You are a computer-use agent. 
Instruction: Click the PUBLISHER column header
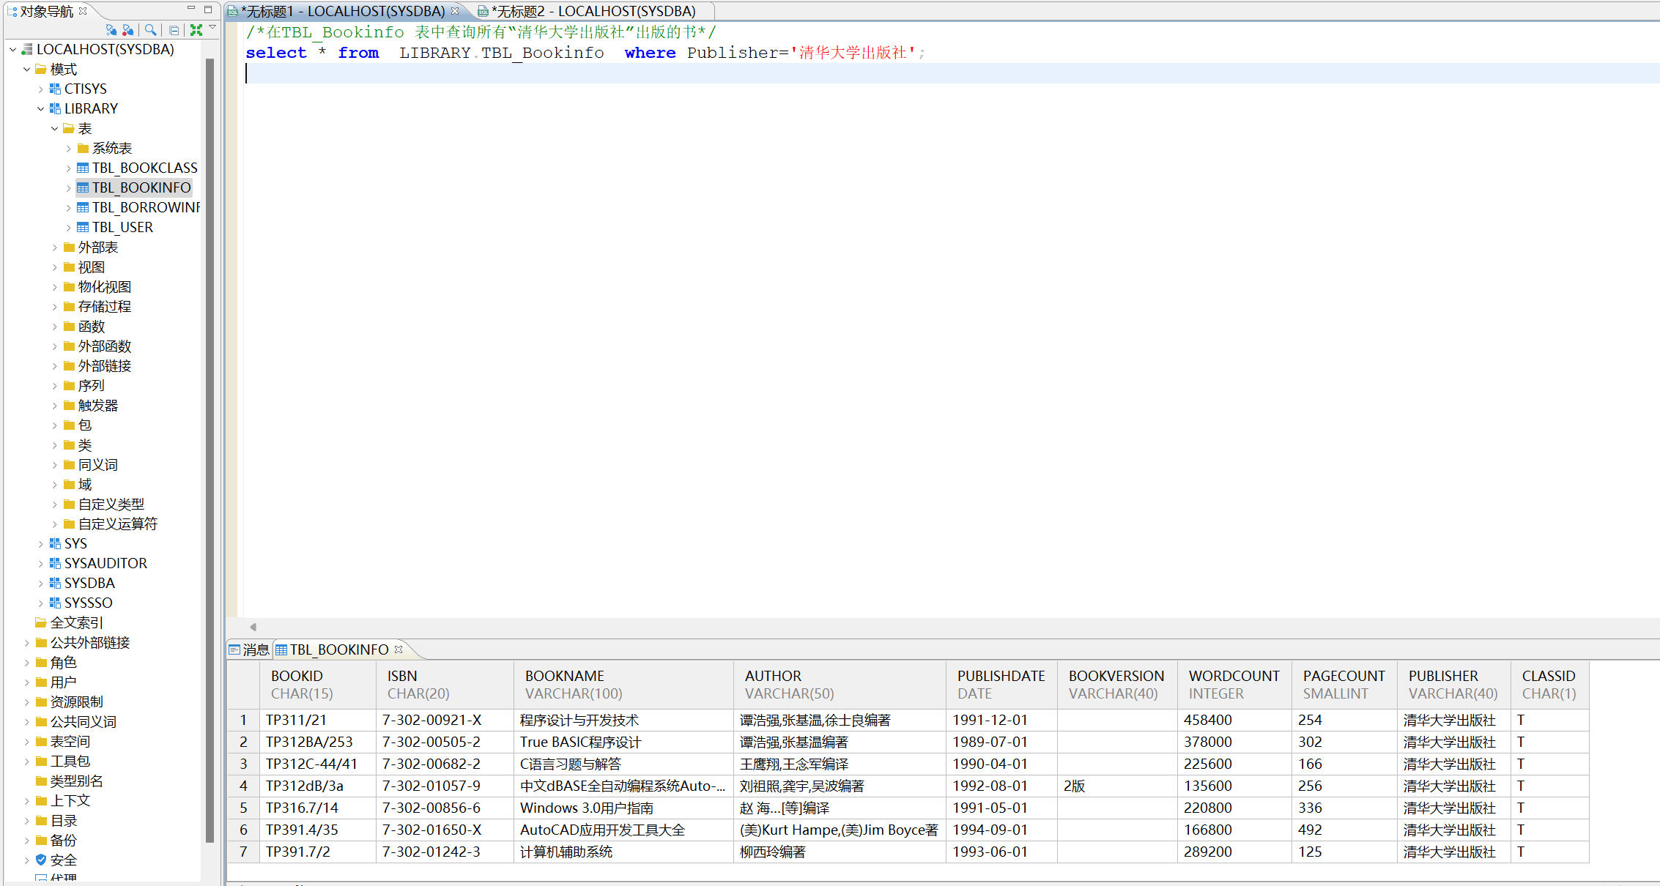point(1442,677)
